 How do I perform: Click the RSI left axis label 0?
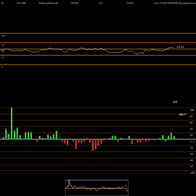click(2, 67)
